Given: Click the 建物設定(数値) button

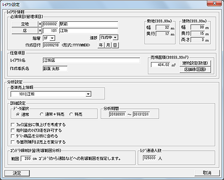Looking at the screenshot, I should (x=195, y=63).
